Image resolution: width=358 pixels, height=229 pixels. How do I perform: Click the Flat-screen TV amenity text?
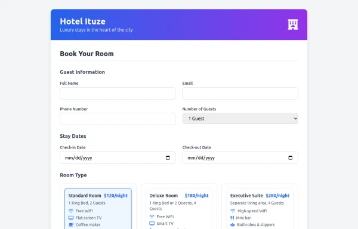(x=88, y=218)
